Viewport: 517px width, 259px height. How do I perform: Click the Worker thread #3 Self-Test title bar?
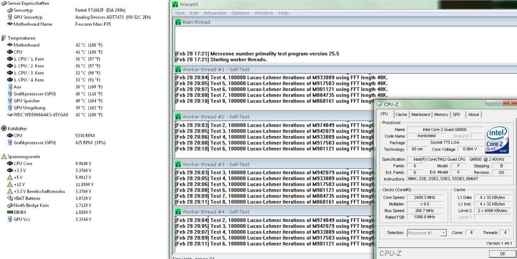point(274,164)
